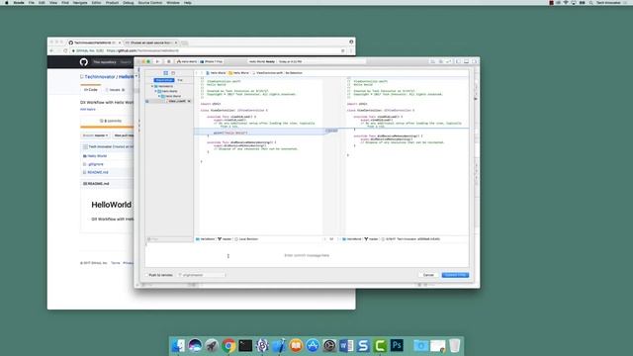633x356 pixels.
Task: Click the change marker between diff panes
Action: 331,131
